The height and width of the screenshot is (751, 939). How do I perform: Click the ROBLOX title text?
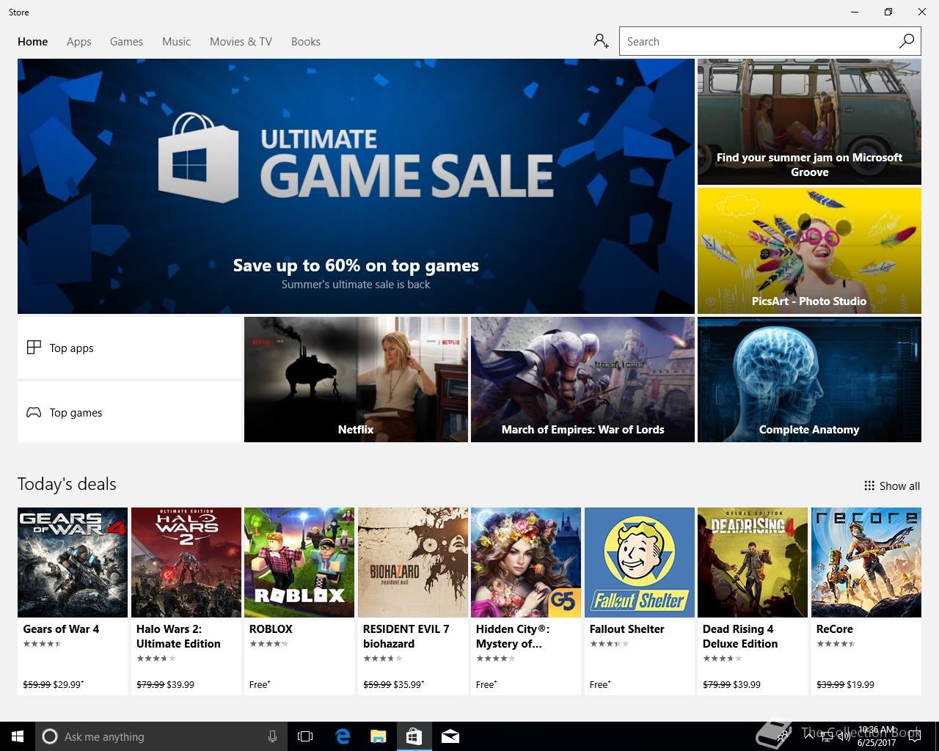tap(271, 629)
